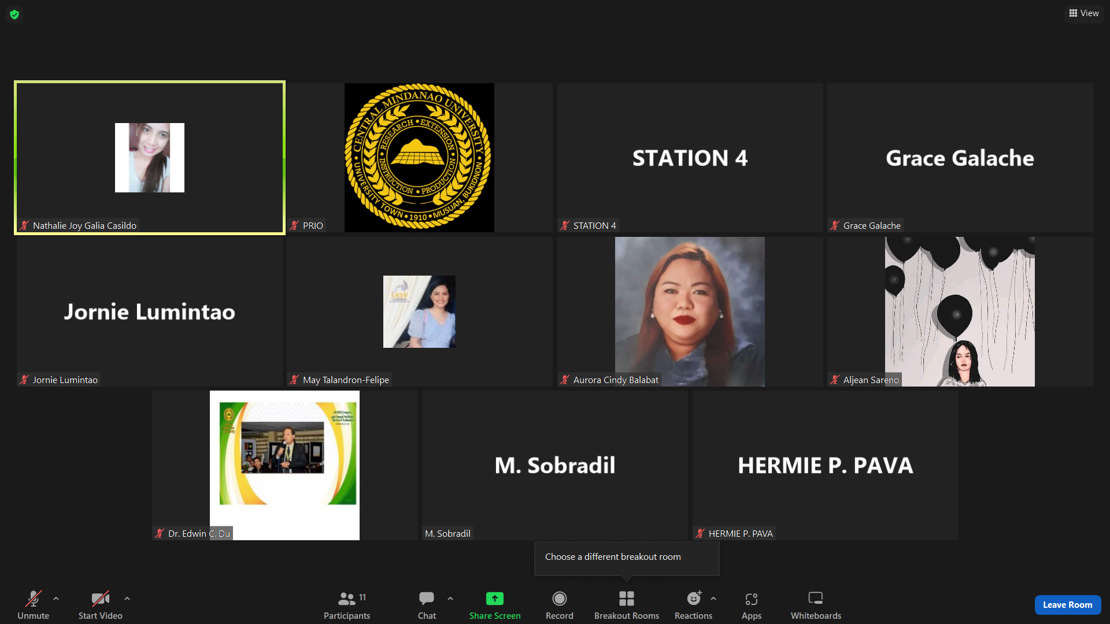Screen dimensions: 1110x624
Task: Open the View layout menu
Action: tap(1084, 13)
